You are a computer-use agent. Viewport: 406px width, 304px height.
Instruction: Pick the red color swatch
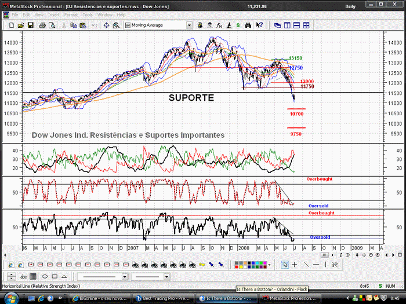pos(237,267)
